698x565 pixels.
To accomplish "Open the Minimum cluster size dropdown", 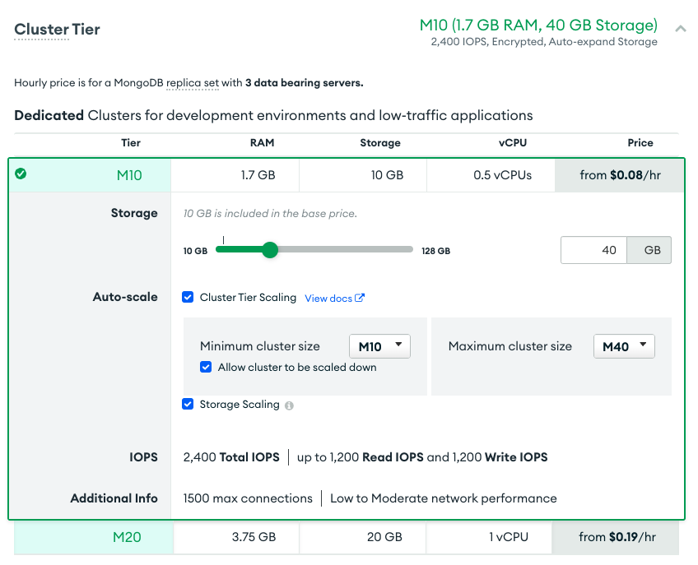I will point(379,345).
